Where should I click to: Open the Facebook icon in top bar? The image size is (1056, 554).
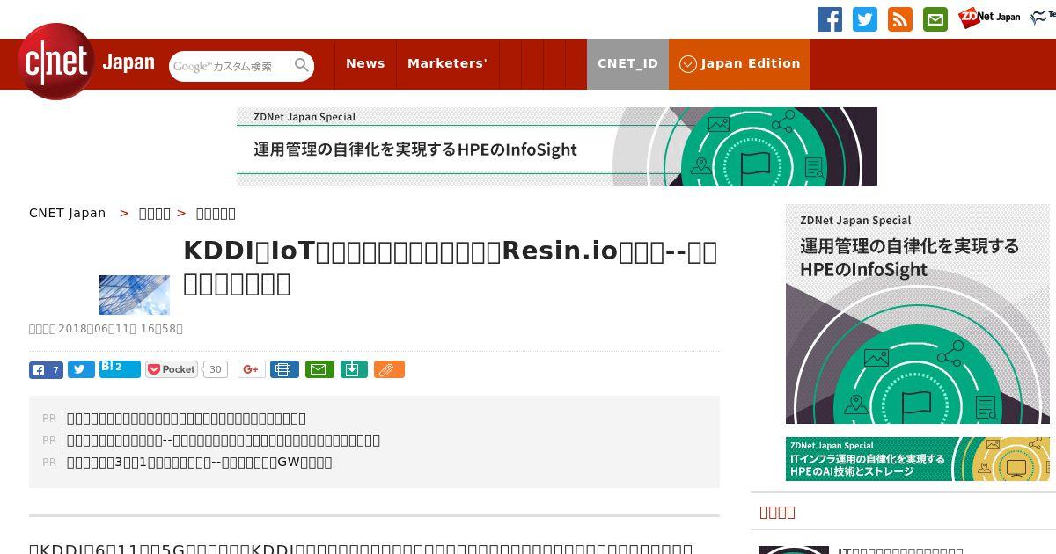[x=830, y=19]
